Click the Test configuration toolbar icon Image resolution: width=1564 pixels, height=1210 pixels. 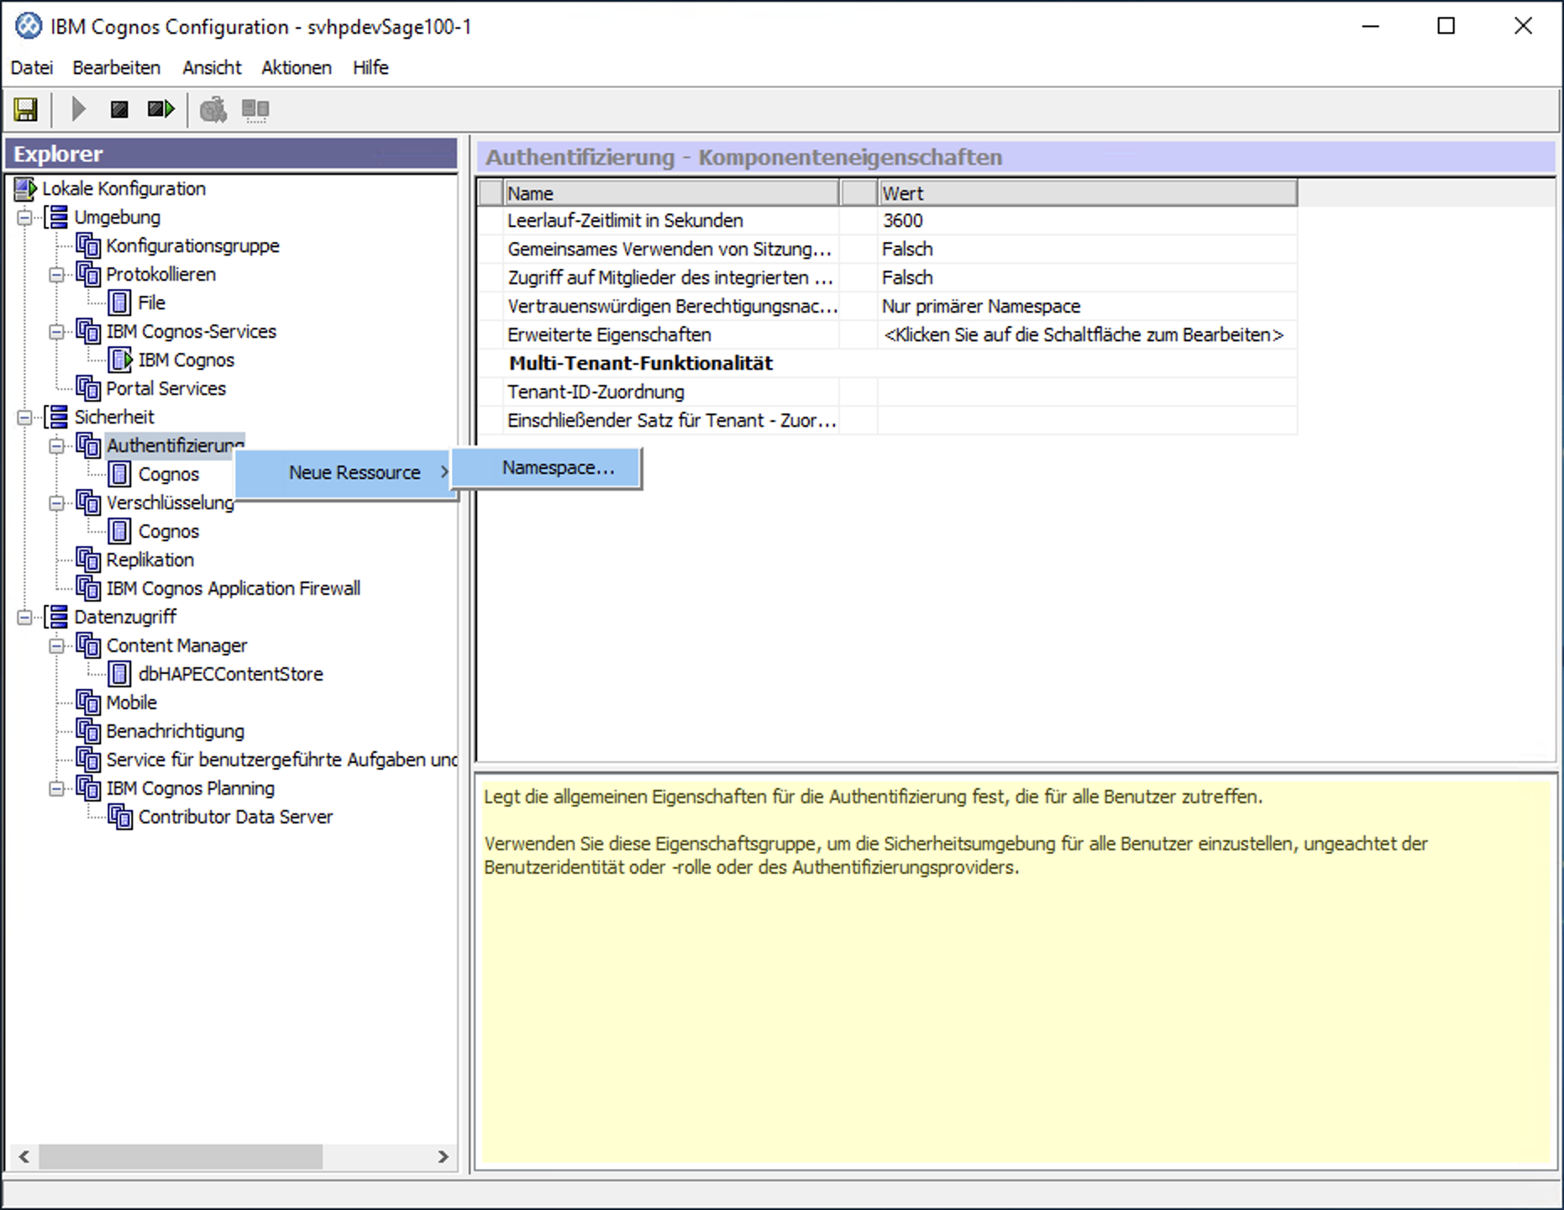coord(213,109)
